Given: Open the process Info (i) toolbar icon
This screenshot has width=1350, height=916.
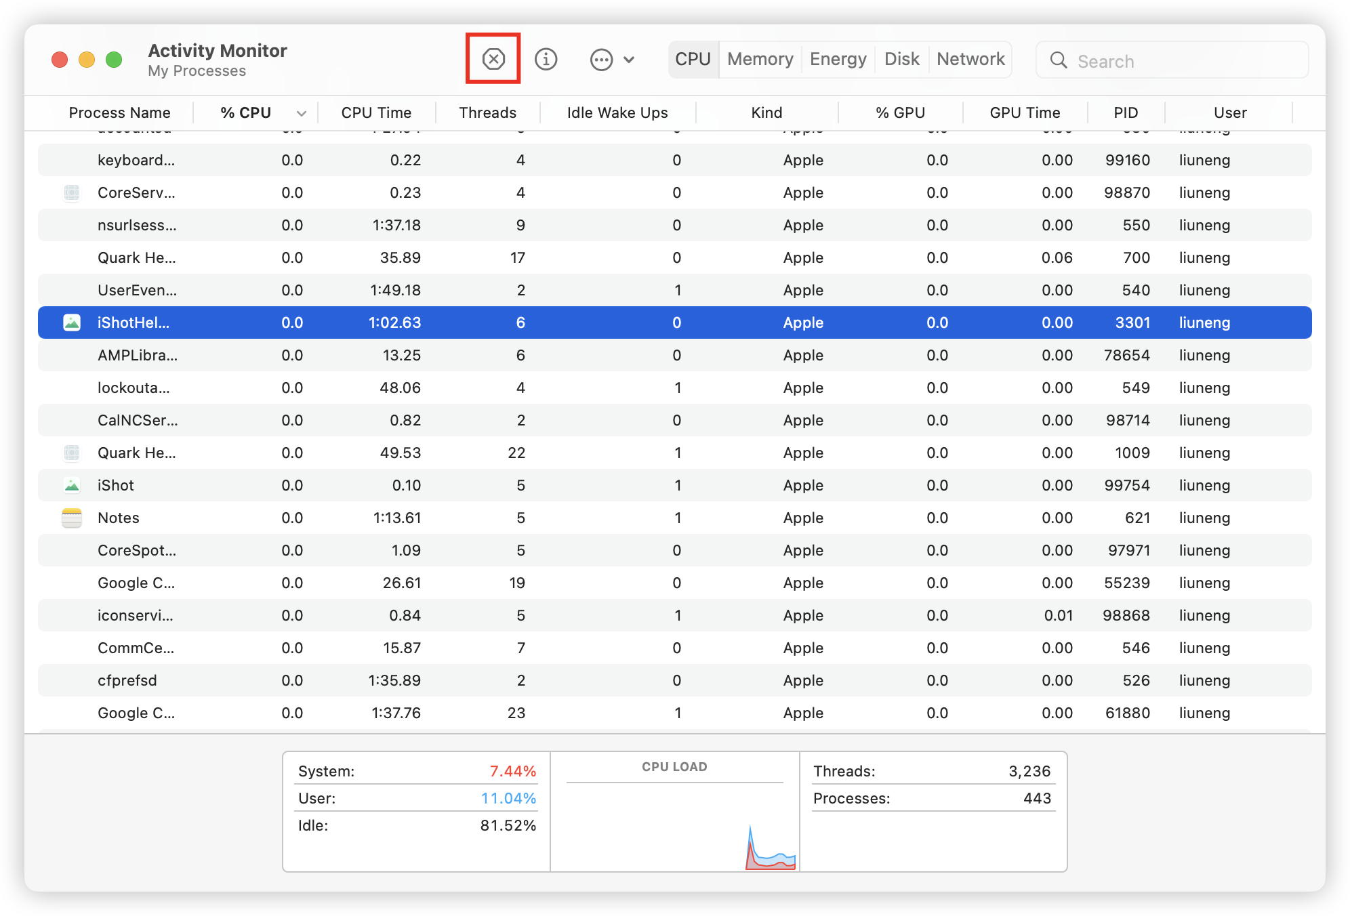Looking at the screenshot, I should click(x=546, y=59).
